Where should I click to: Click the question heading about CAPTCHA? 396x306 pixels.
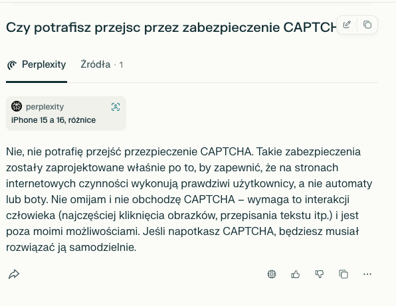tap(171, 27)
